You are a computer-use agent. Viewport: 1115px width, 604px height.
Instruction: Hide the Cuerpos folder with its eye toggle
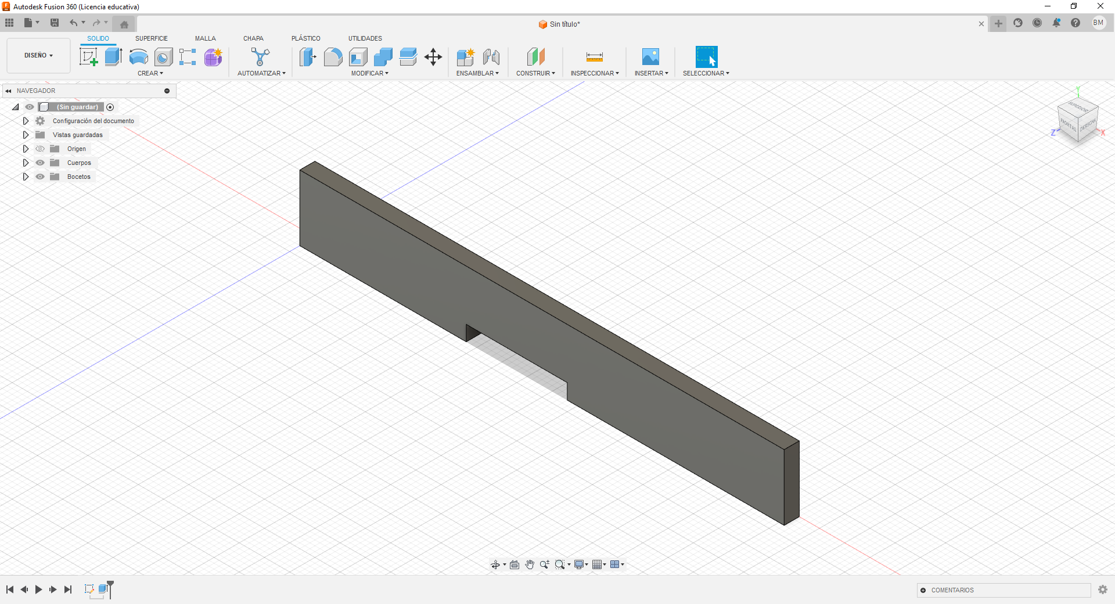click(x=39, y=163)
